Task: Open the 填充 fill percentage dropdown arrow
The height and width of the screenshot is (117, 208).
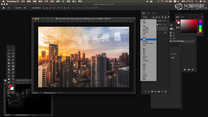Action: [x=168, y=25]
